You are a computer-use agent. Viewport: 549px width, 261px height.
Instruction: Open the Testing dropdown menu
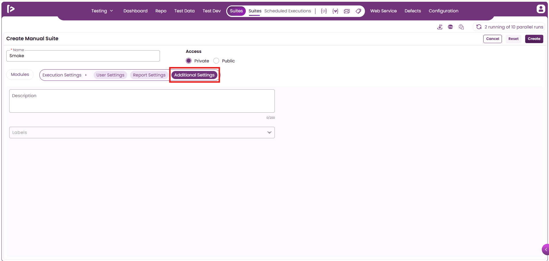pyautogui.click(x=102, y=11)
